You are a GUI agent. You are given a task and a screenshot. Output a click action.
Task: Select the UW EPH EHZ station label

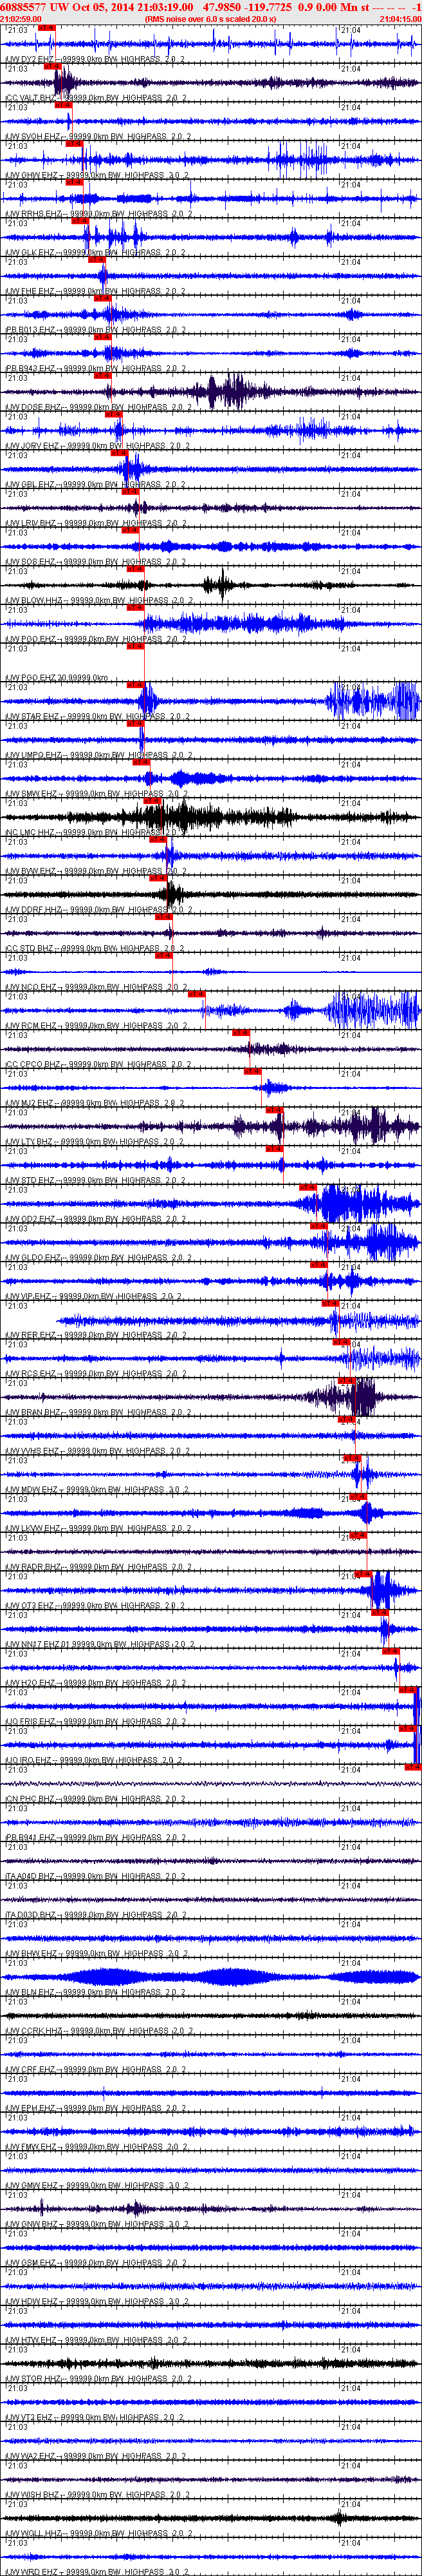[x=95, y=2109]
